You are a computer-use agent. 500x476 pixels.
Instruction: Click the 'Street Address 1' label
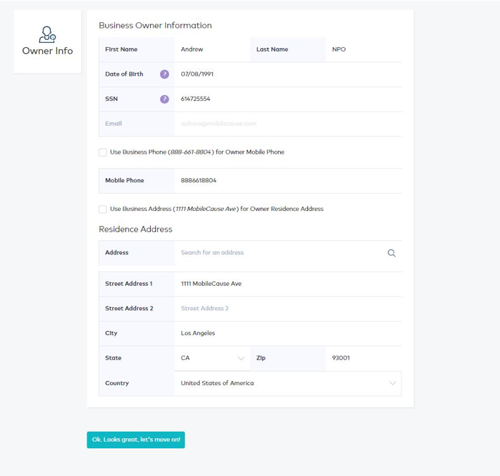click(x=129, y=284)
